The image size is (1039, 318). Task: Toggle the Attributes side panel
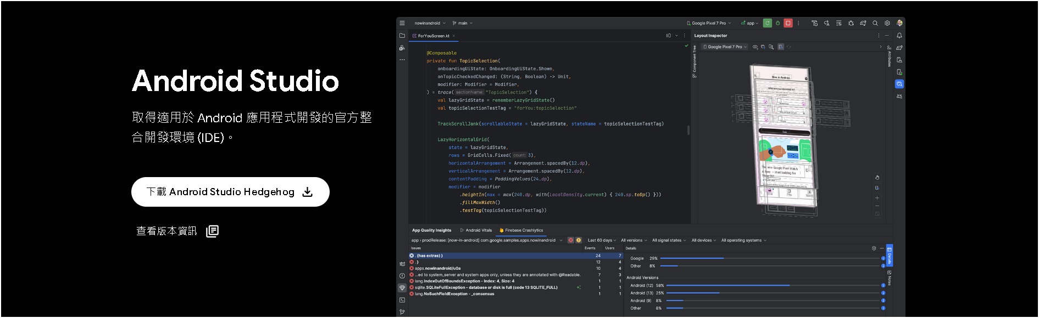pyautogui.click(x=890, y=56)
